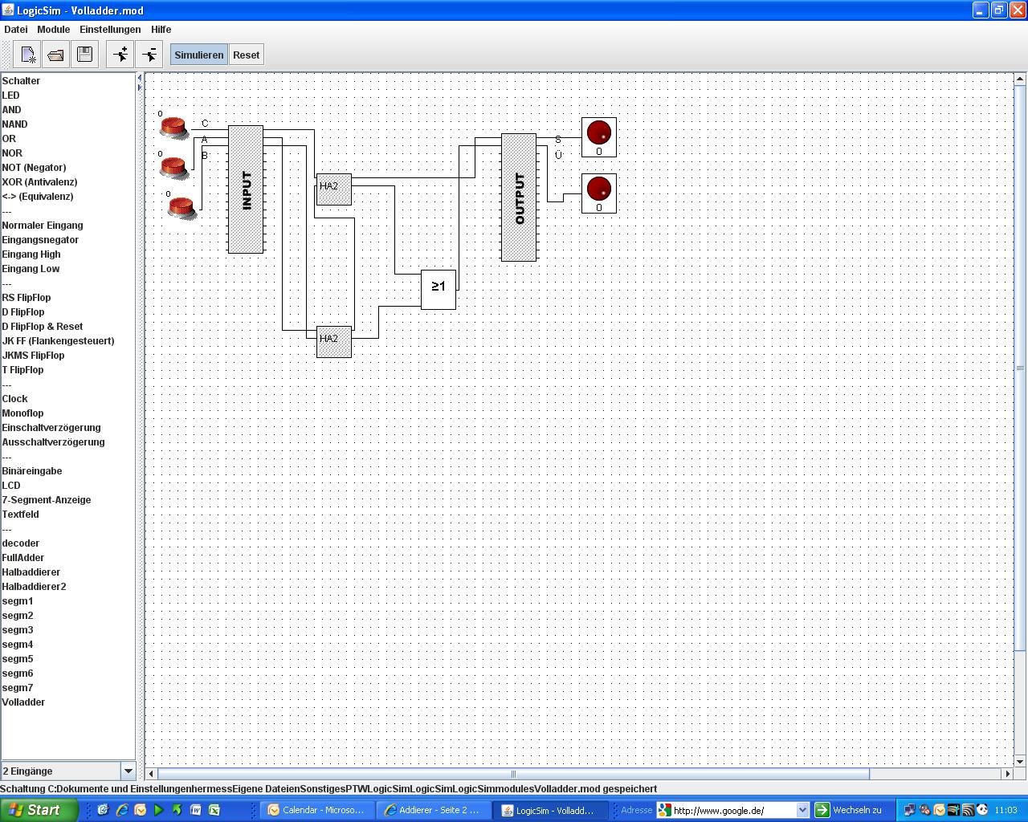This screenshot has width=1028, height=822.
Task: Click the 'Wechseln zu' go button
Action: [848, 810]
